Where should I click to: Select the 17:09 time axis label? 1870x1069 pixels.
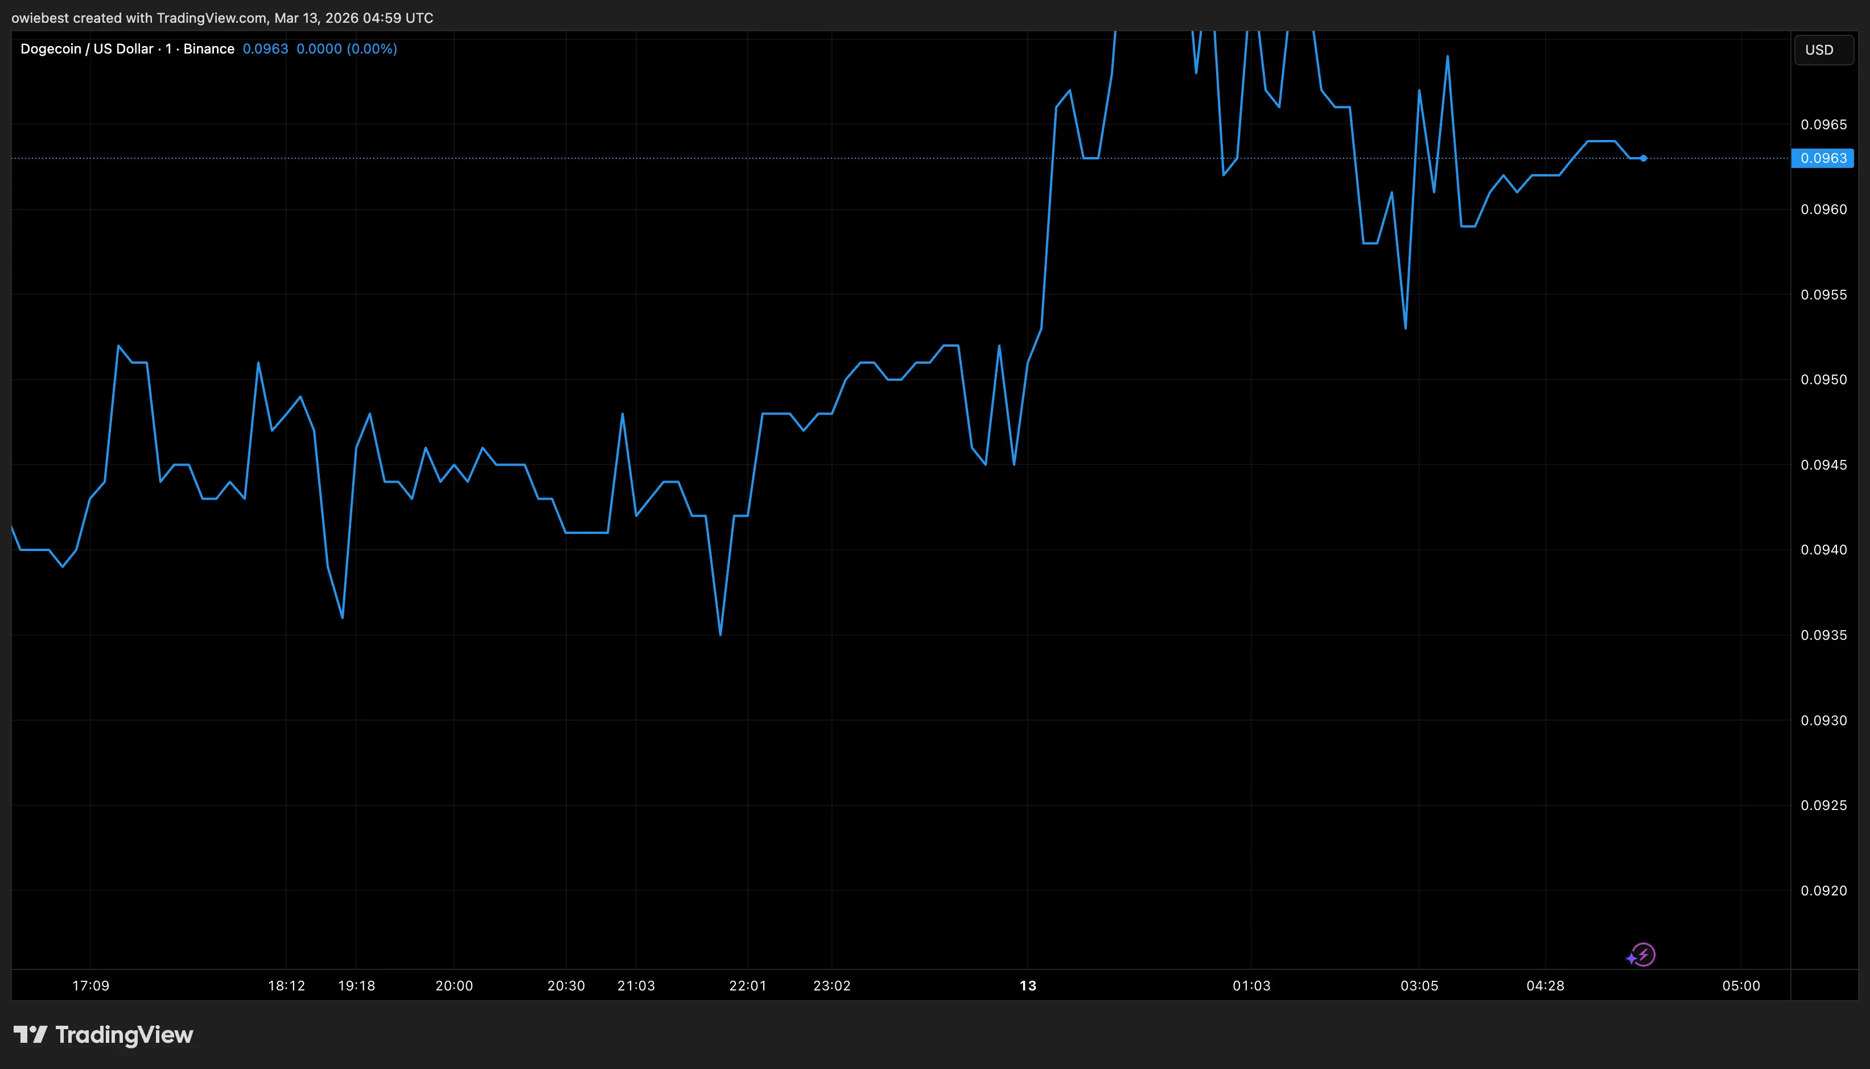coord(90,985)
